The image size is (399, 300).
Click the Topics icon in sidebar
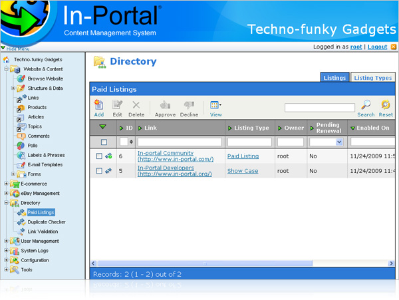click(21, 127)
